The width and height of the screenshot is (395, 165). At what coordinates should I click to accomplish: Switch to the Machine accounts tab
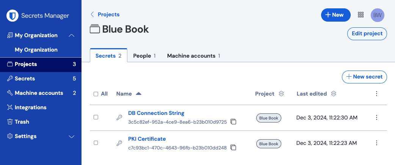193,56
